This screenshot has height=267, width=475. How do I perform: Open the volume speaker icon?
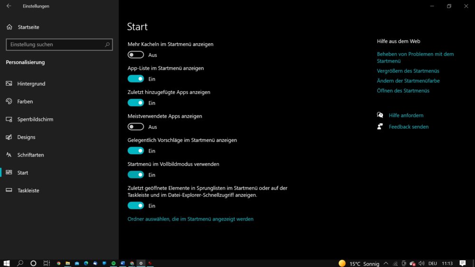tap(421, 264)
